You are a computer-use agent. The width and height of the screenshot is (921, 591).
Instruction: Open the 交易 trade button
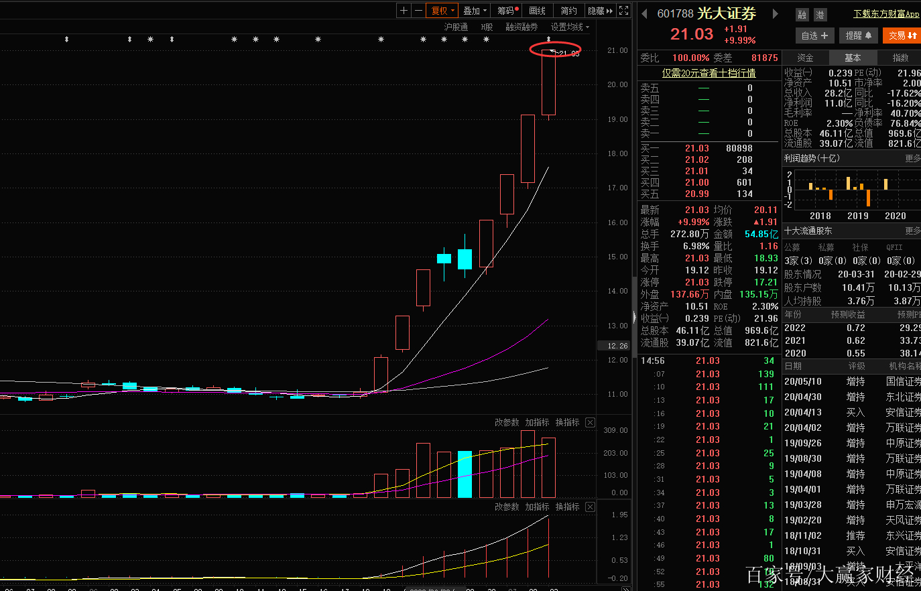(x=902, y=36)
